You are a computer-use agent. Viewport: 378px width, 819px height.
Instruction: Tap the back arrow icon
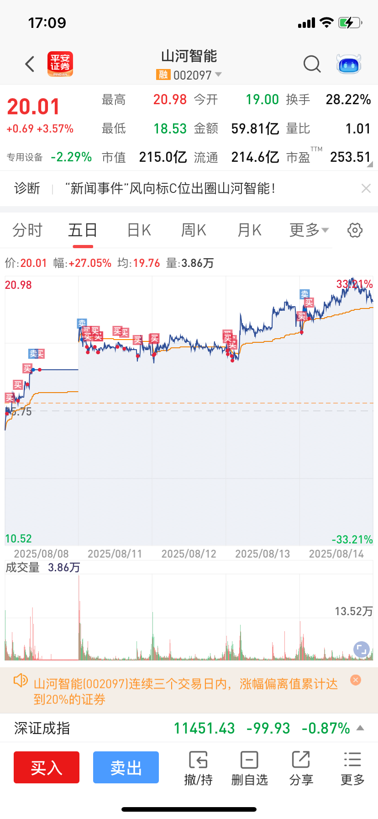point(30,64)
